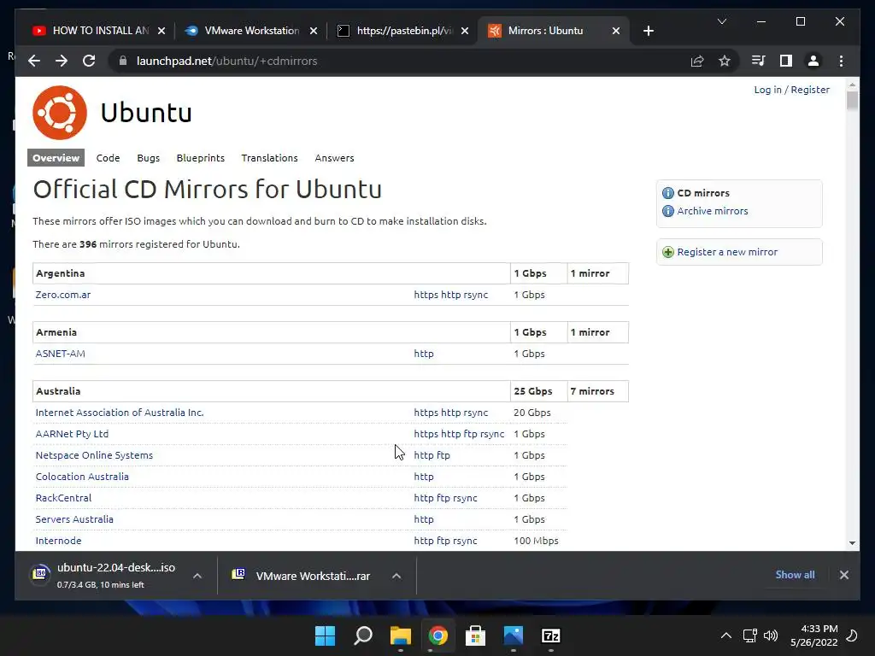This screenshot has width=875, height=656.
Task: Go back to the previous page
Action: [x=34, y=61]
